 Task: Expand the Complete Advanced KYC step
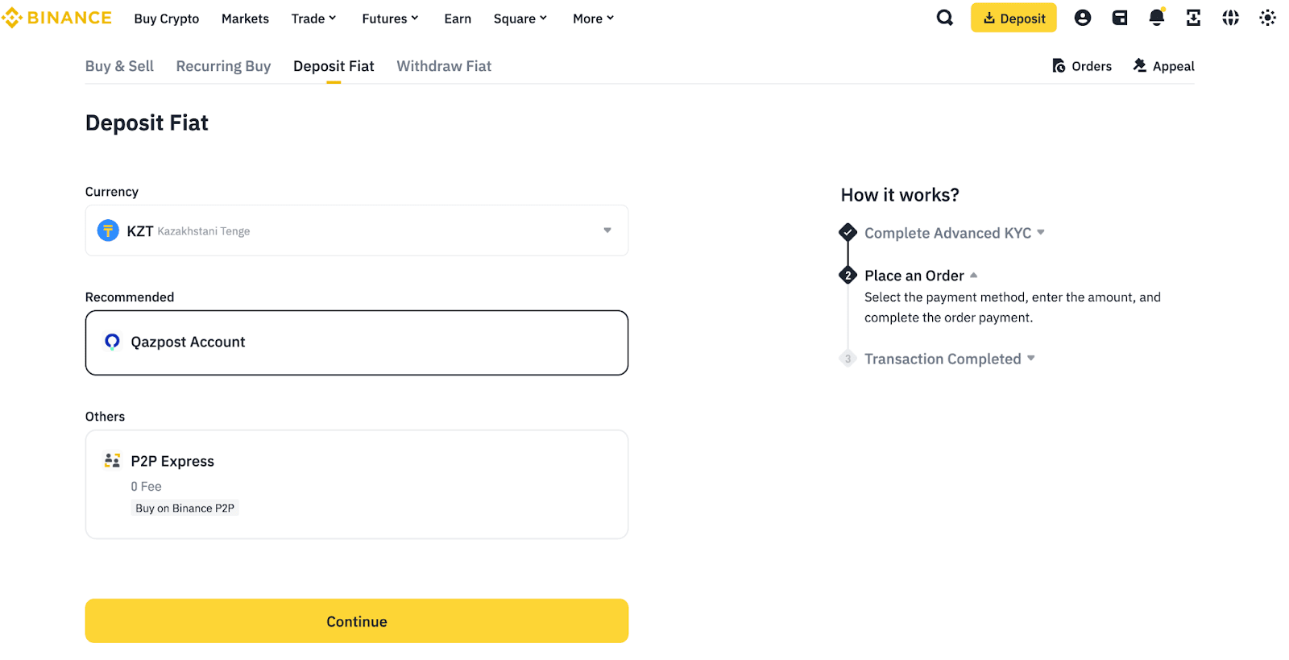954,233
